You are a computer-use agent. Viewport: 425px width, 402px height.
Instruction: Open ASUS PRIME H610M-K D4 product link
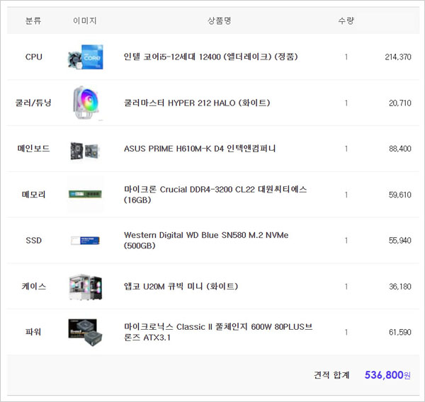coord(199,149)
